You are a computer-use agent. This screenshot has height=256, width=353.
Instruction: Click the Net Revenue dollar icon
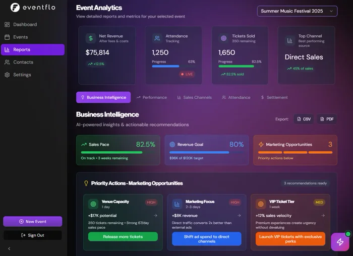coord(90,38)
